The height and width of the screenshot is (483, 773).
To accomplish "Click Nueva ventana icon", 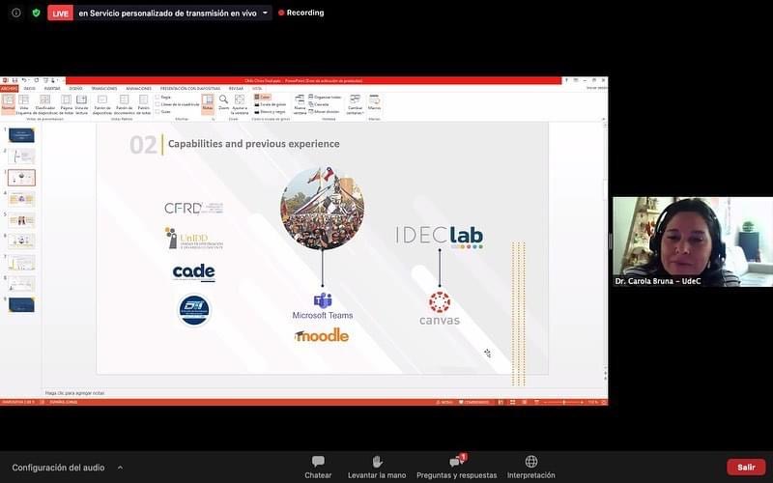I will click(300, 105).
